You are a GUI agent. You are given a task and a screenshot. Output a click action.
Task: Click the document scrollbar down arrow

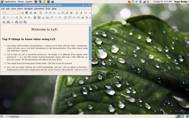[x=90, y=70]
